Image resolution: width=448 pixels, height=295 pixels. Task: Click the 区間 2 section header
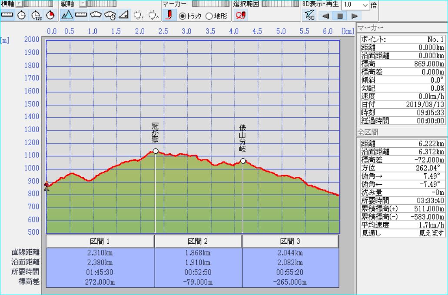(x=198, y=242)
